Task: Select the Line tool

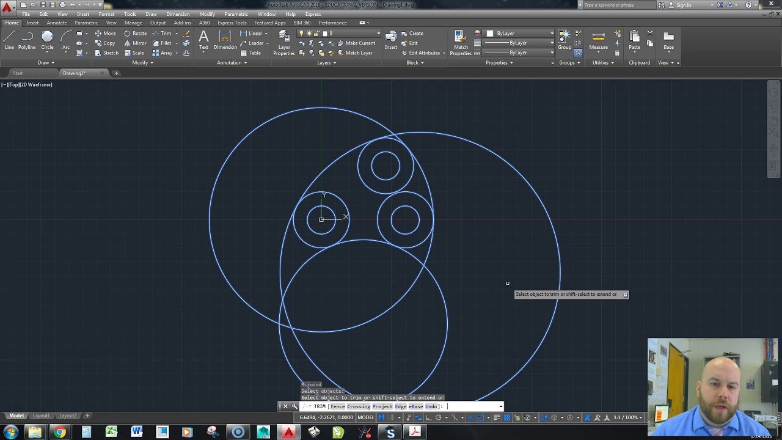Action: coord(9,40)
